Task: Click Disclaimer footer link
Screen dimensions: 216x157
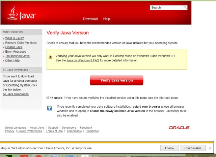Action: click(x=92, y=131)
